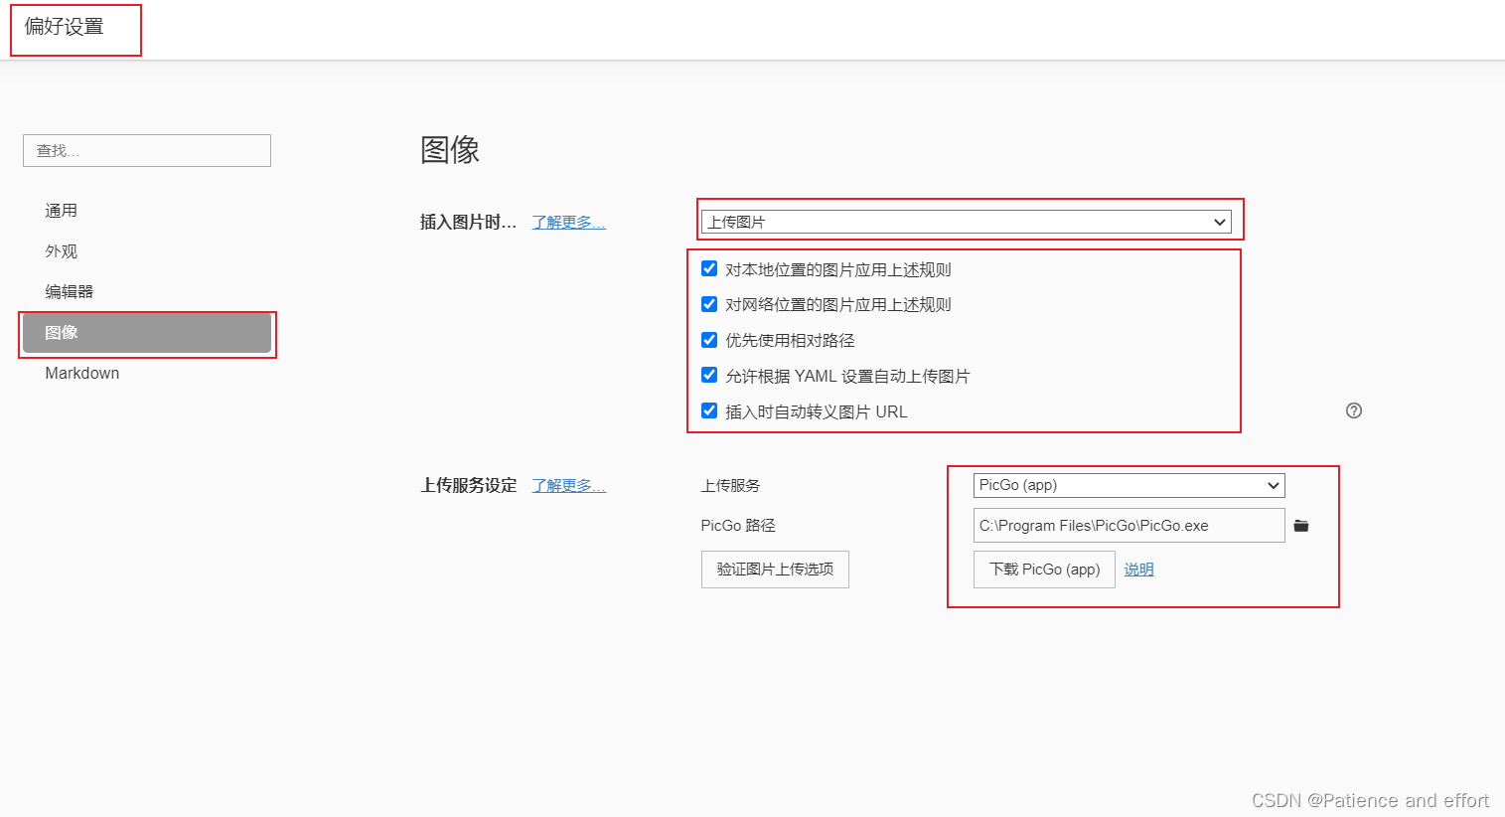The height and width of the screenshot is (817, 1505).
Task: Open '了解更多' link next to 插入图片时
Action: coord(568,222)
